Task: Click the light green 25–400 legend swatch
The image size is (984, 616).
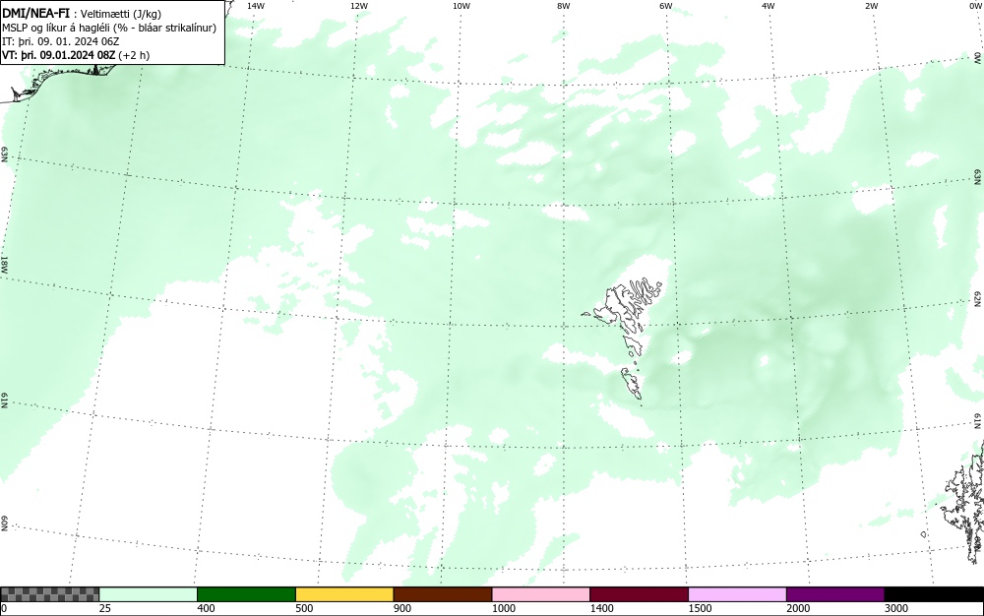Action: tap(149, 594)
